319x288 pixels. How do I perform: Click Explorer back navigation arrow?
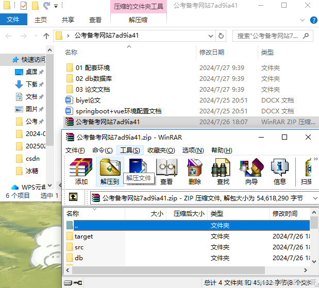(x=8, y=36)
